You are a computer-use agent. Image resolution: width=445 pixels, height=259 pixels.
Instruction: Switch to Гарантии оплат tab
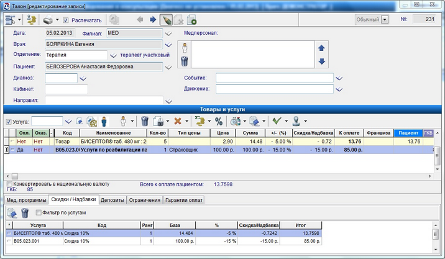pyautogui.click(x=184, y=200)
